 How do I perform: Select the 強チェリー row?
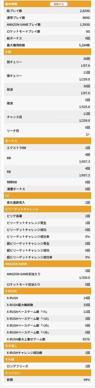[47, 76]
